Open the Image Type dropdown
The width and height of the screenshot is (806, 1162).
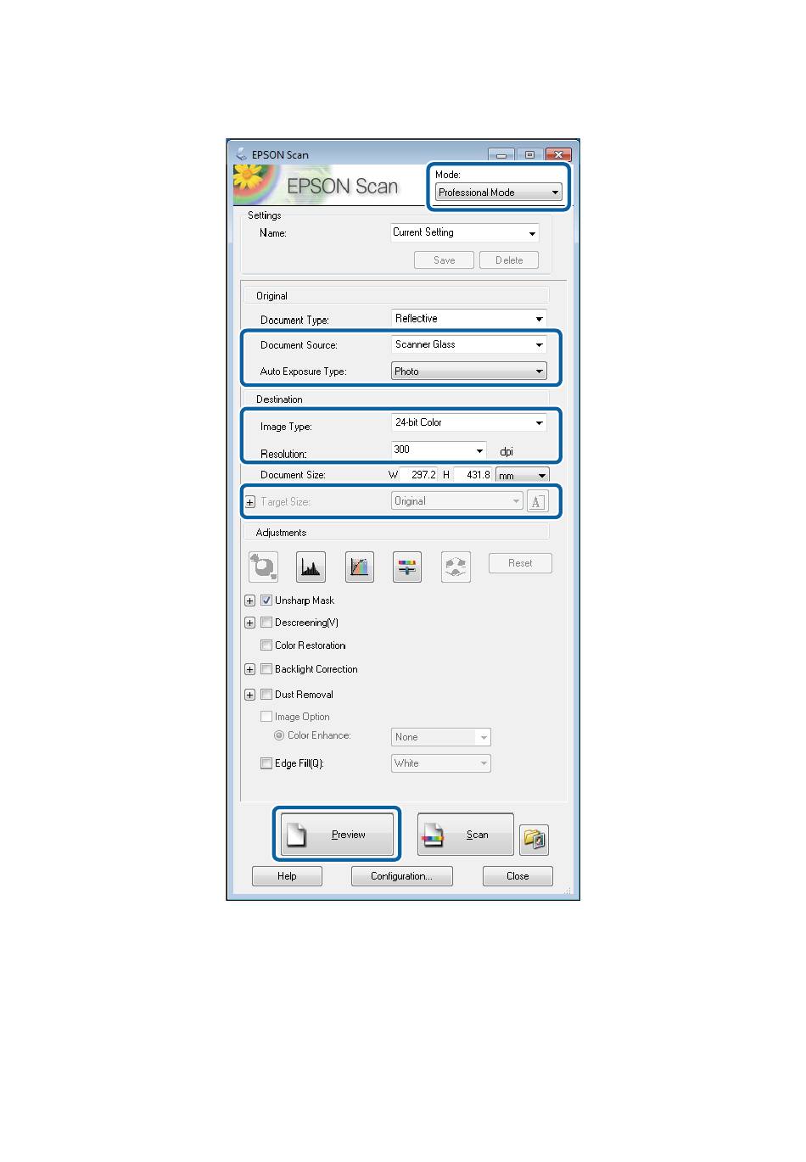click(x=469, y=422)
